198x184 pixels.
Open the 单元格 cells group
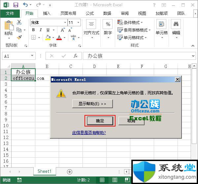click(161, 29)
